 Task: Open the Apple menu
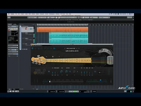tap(9, 14)
